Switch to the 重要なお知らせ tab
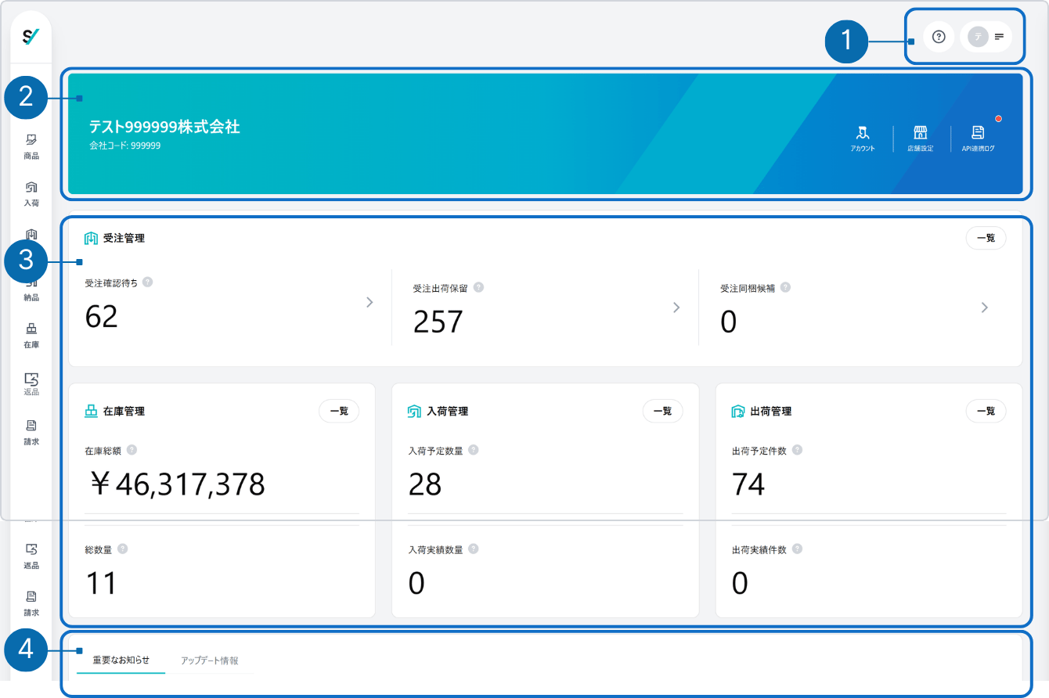Image resolution: width=1049 pixels, height=698 pixels. tap(121, 660)
